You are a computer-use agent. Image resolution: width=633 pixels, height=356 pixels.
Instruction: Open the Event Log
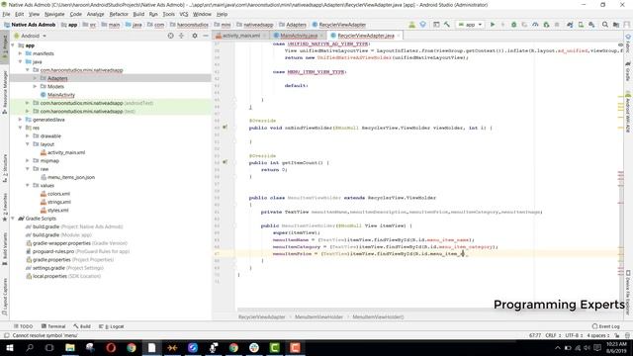coord(605,326)
